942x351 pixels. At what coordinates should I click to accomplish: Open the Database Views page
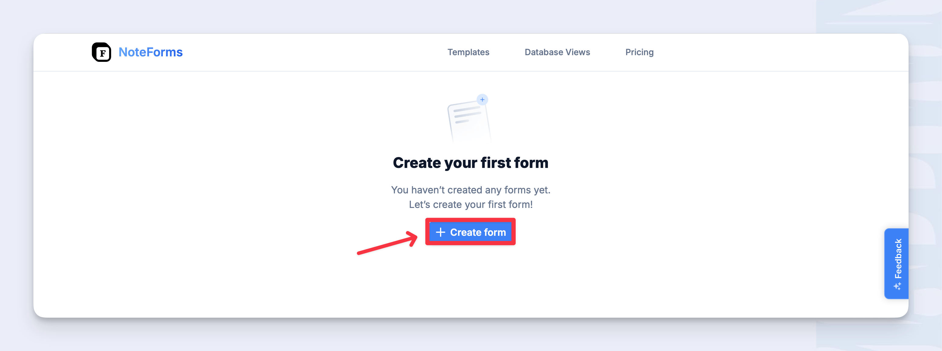tap(557, 52)
